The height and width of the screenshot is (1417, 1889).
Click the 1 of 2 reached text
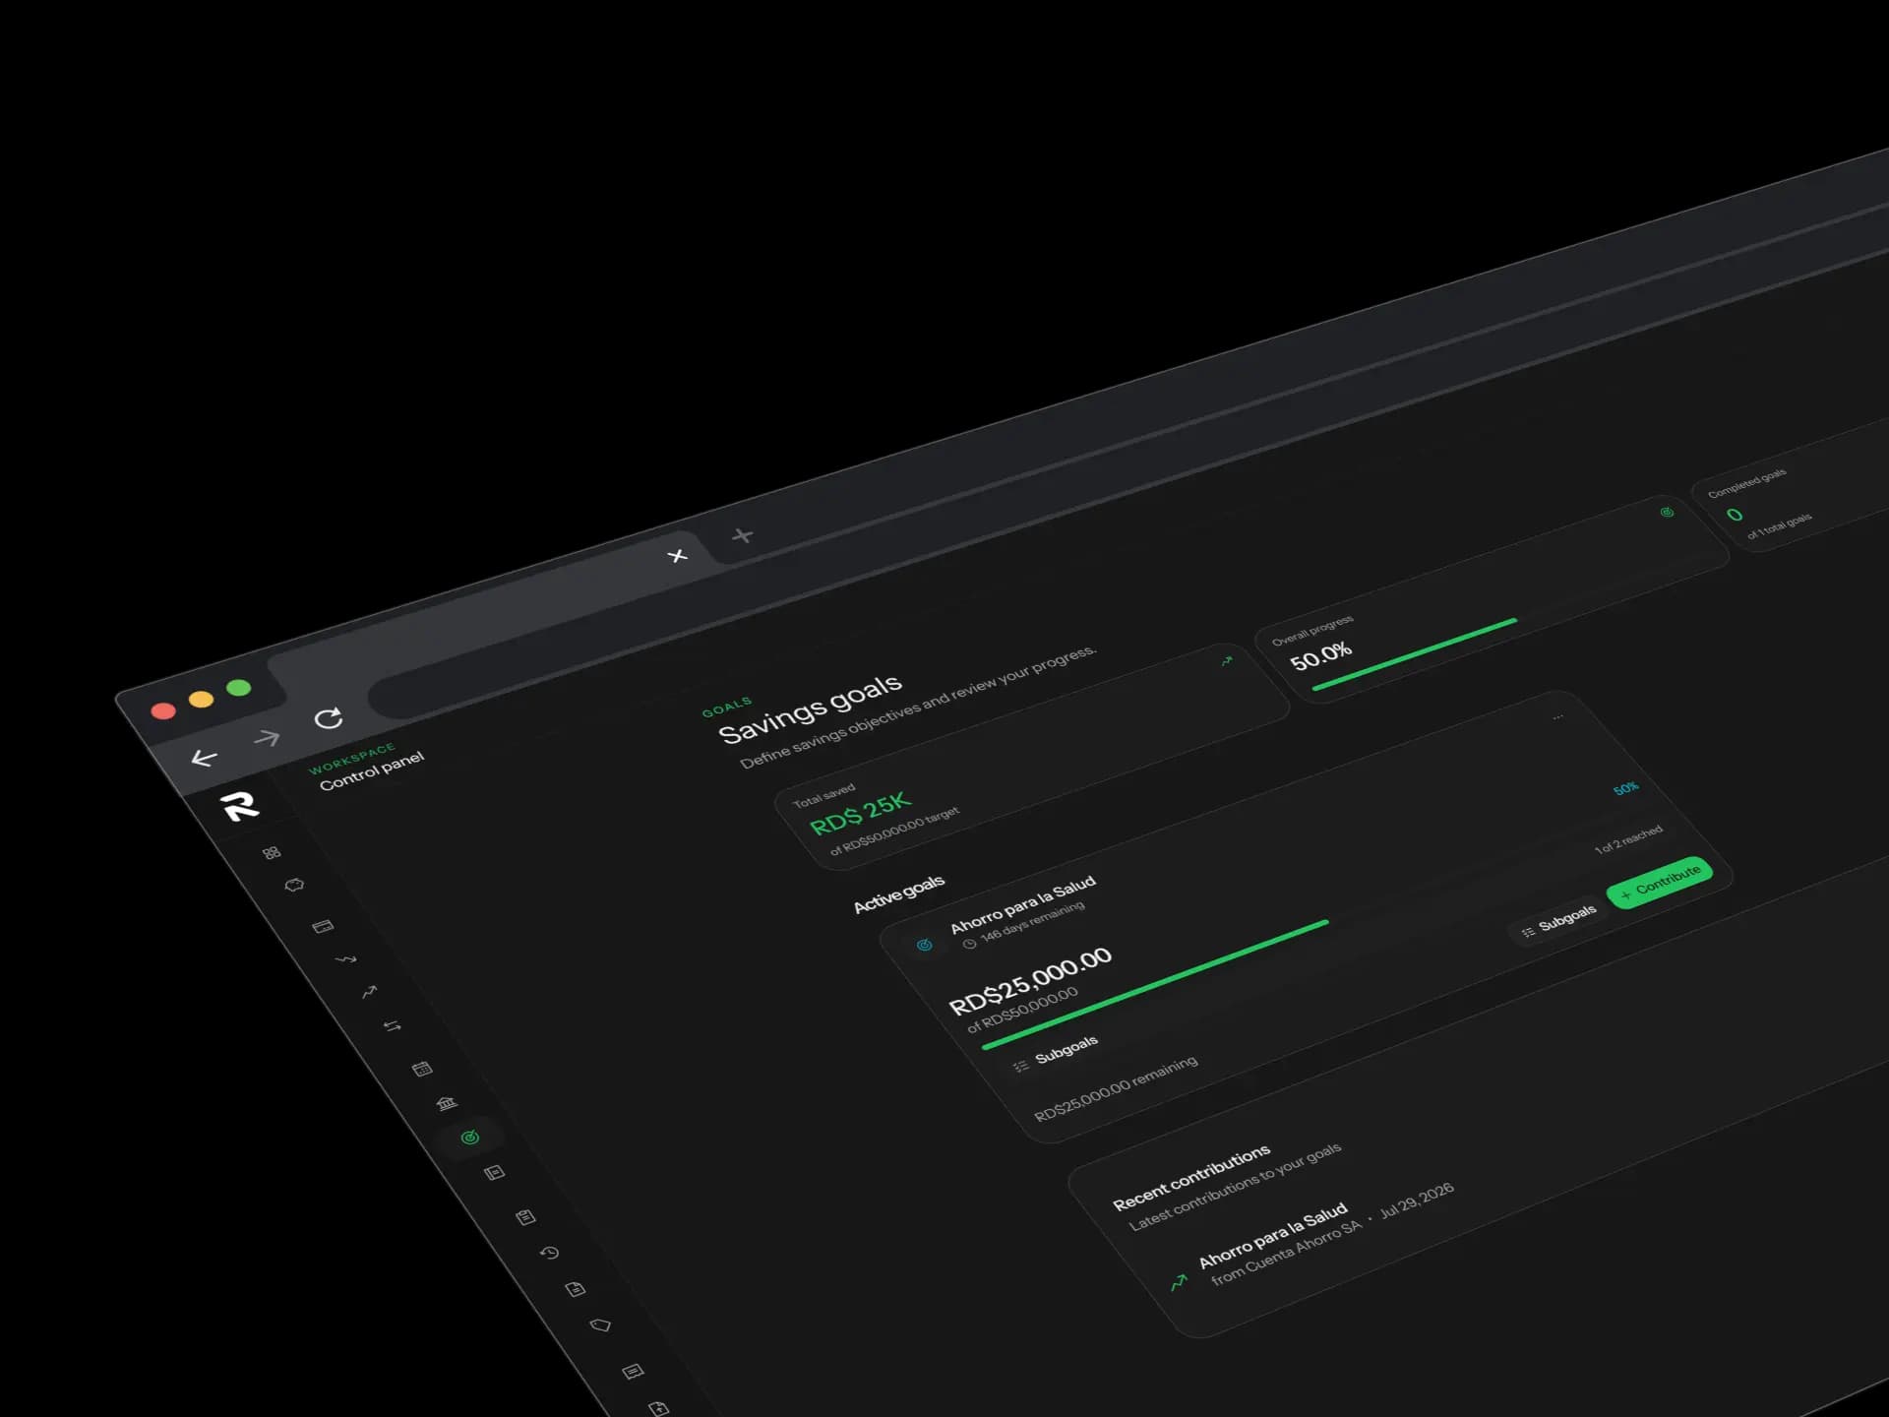(1628, 839)
